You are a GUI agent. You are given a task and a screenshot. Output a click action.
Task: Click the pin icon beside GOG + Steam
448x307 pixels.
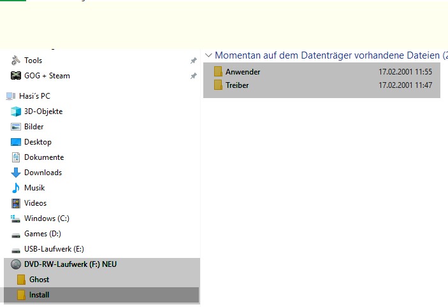[x=194, y=76]
